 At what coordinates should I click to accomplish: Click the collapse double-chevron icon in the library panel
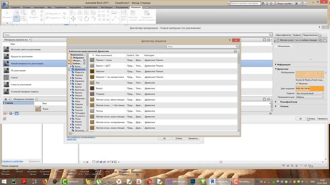(270, 113)
